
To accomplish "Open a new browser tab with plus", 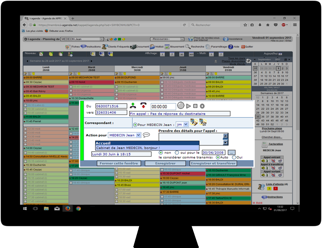I will [73, 18].
